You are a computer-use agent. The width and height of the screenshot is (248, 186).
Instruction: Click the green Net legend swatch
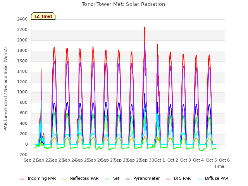tap(107, 179)
